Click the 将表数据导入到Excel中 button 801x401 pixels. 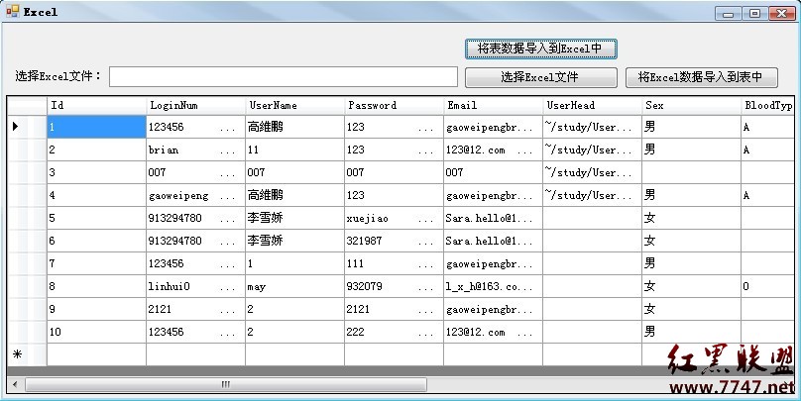541,49
